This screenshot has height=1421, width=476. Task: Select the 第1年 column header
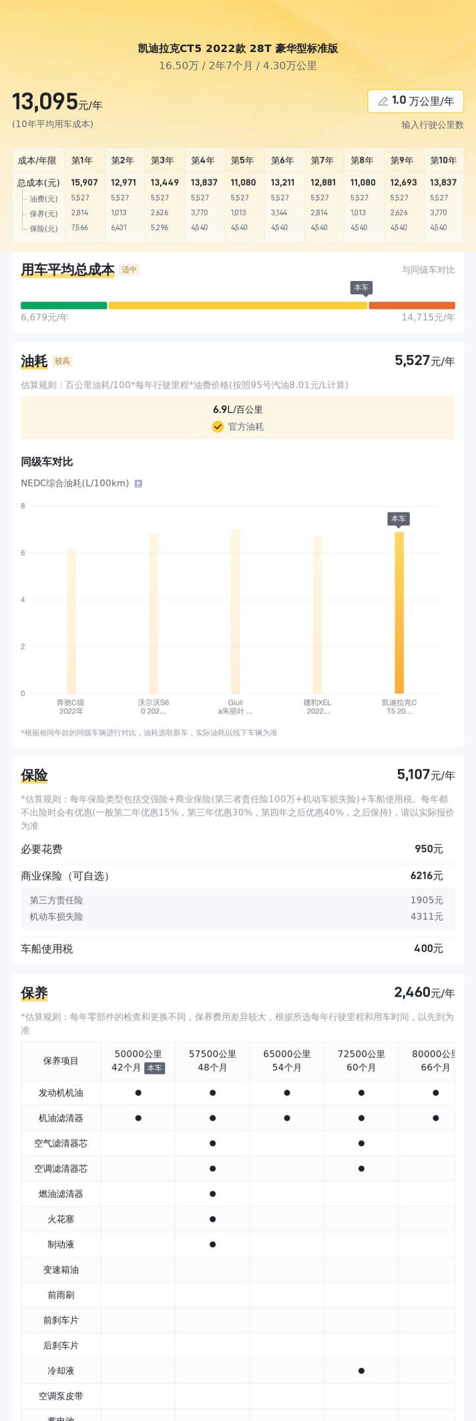[82, 160]
